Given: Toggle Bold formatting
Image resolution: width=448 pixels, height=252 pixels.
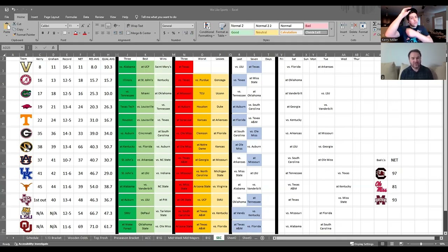Looking at the screenshot, I should coord(43,33).
